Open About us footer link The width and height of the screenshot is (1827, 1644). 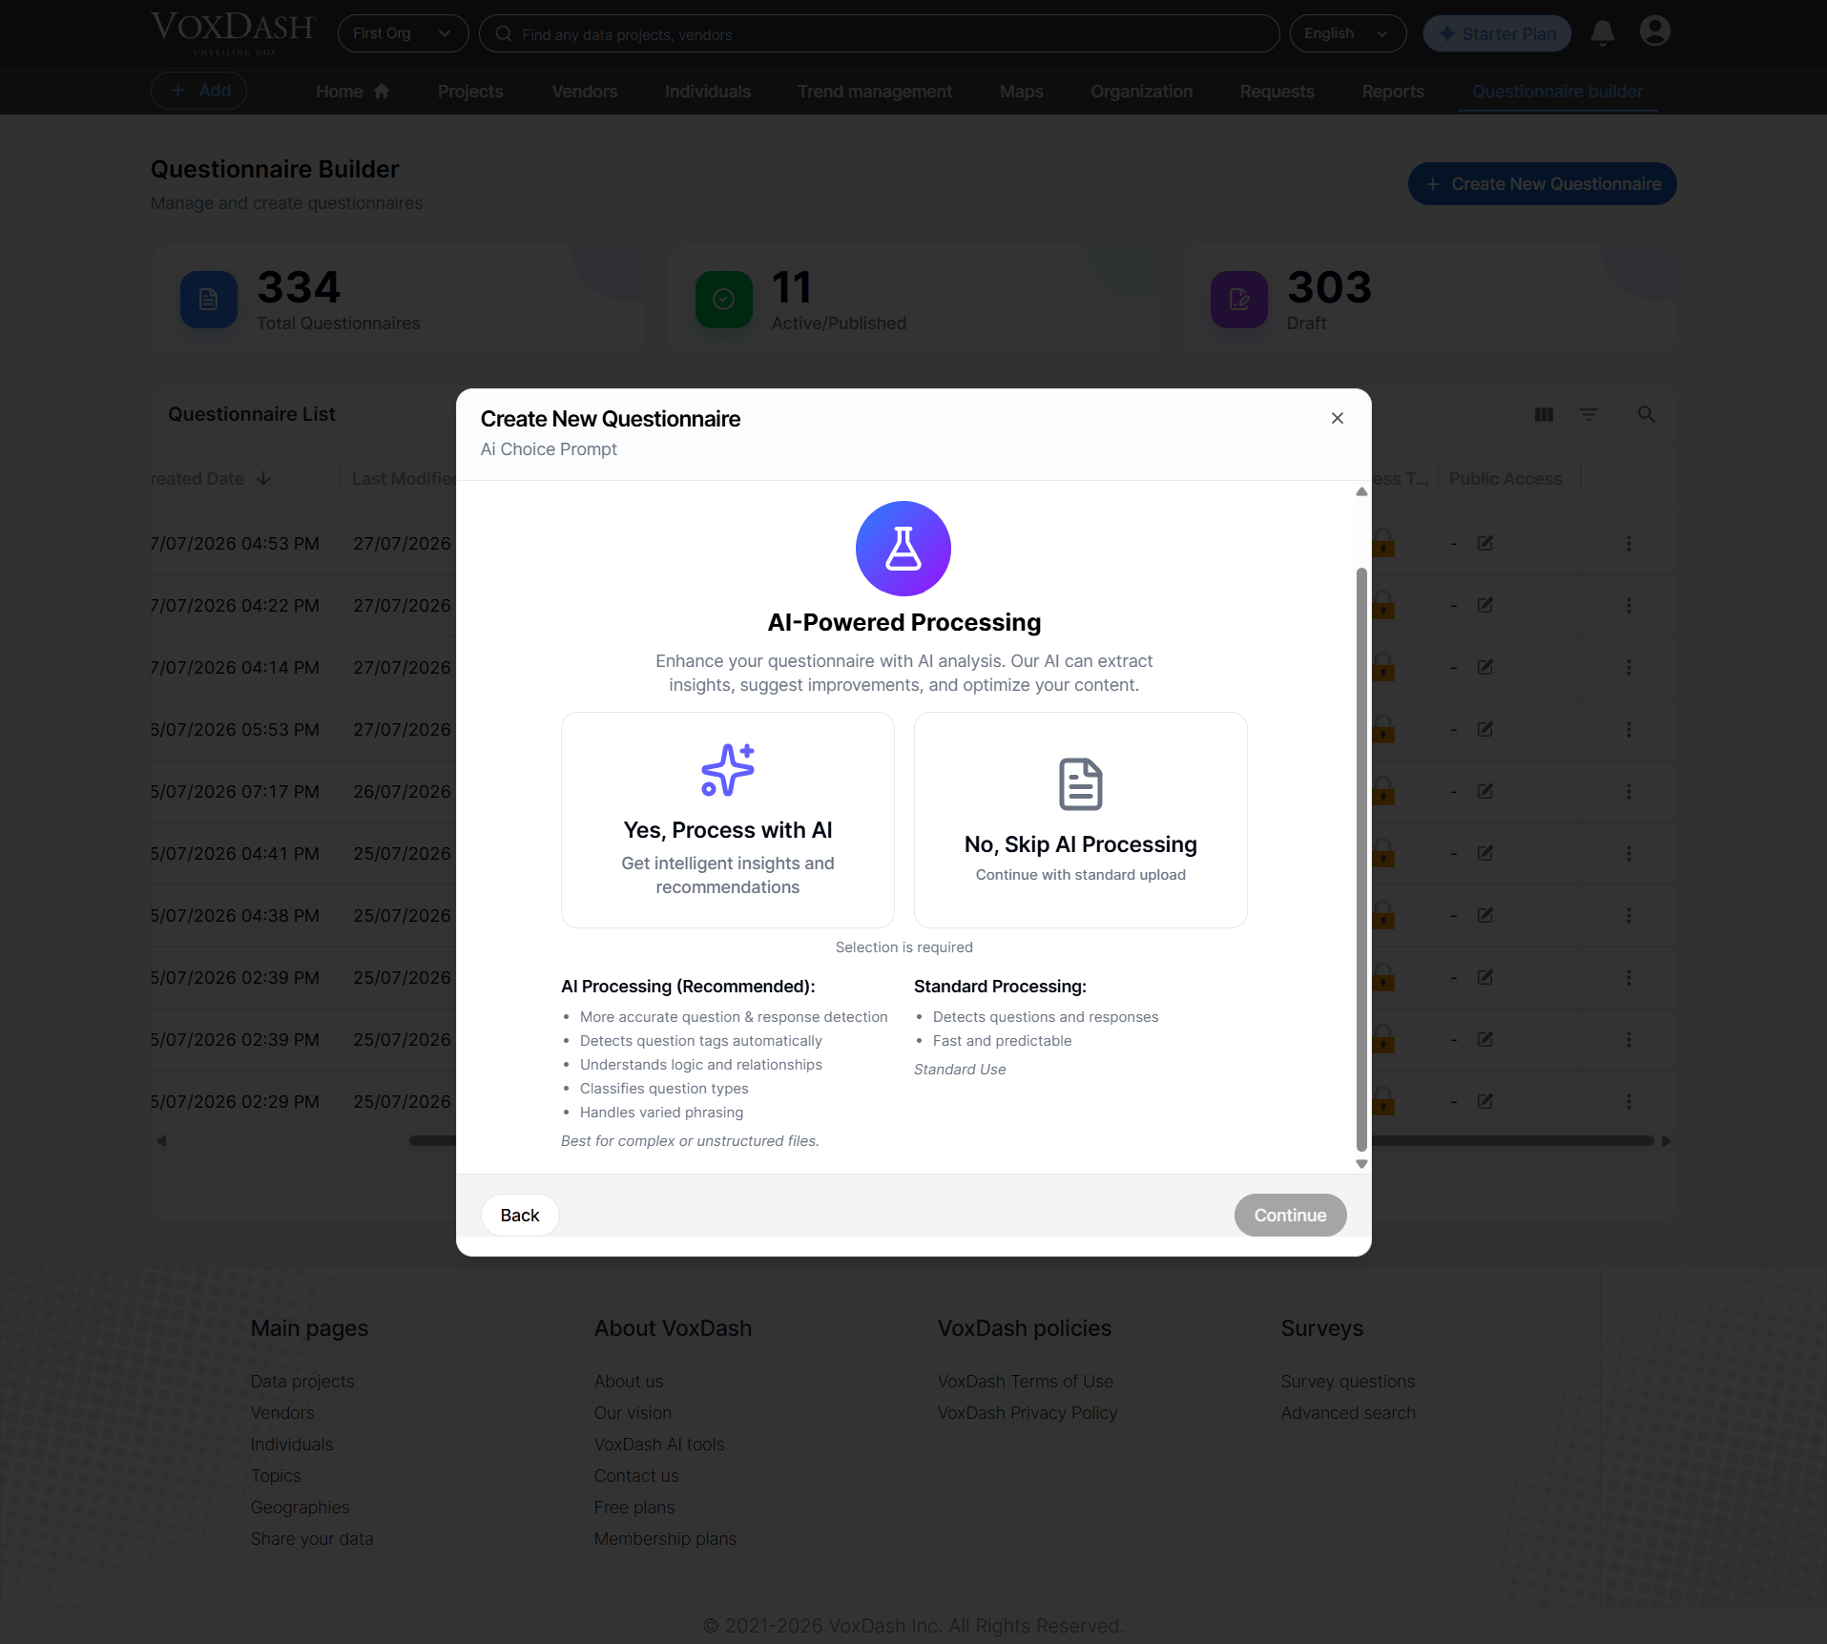[x=629, y=1381]
